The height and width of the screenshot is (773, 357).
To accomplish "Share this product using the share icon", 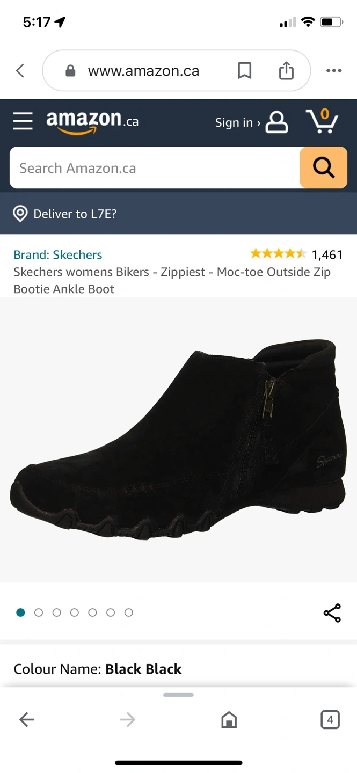I will pos(332,613).
